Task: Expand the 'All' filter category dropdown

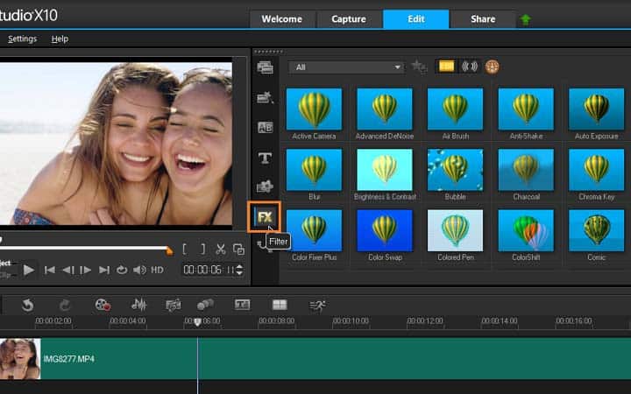Action: coord(346,67)
